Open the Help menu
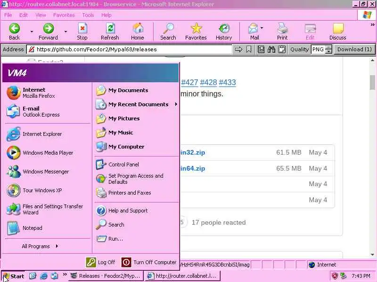The image size is (377, 282). [107, 15]
